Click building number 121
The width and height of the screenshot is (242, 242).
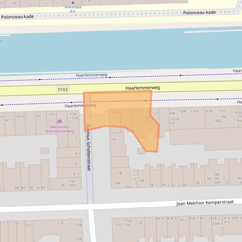[155, 113]
